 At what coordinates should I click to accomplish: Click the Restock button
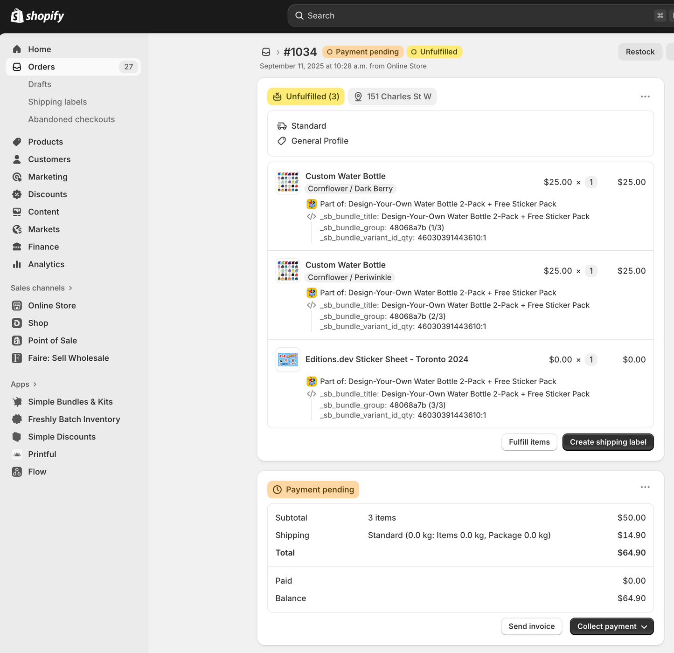click(640, 52)
